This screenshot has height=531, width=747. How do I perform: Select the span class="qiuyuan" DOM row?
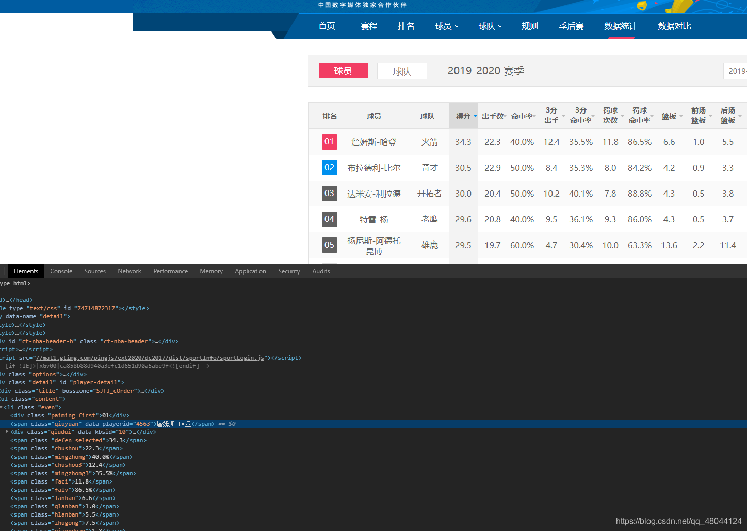click(373, 424)
